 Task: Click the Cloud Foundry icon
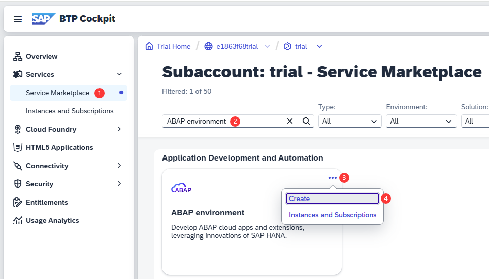[17, 129]
